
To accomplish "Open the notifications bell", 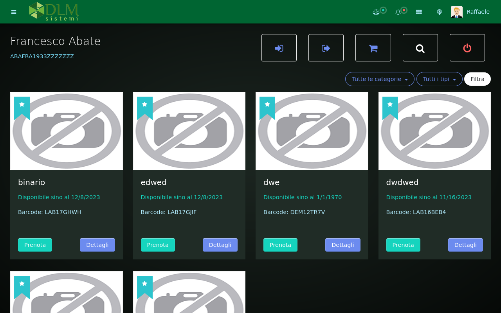I will tap(398, 12).
